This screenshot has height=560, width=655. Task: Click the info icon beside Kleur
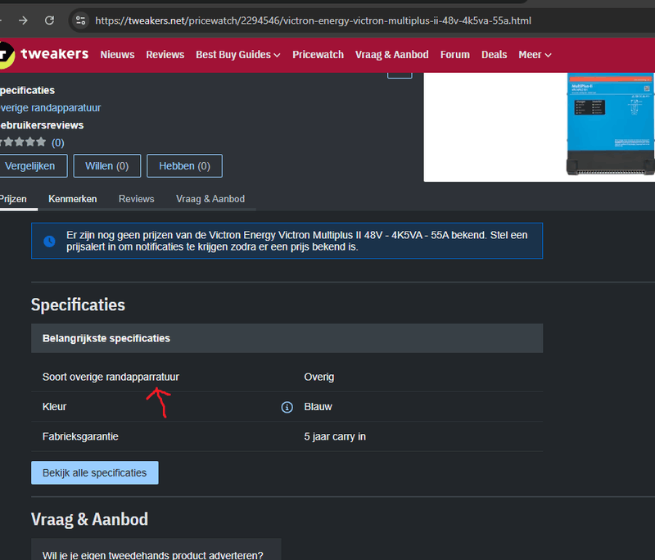point(287,407)
